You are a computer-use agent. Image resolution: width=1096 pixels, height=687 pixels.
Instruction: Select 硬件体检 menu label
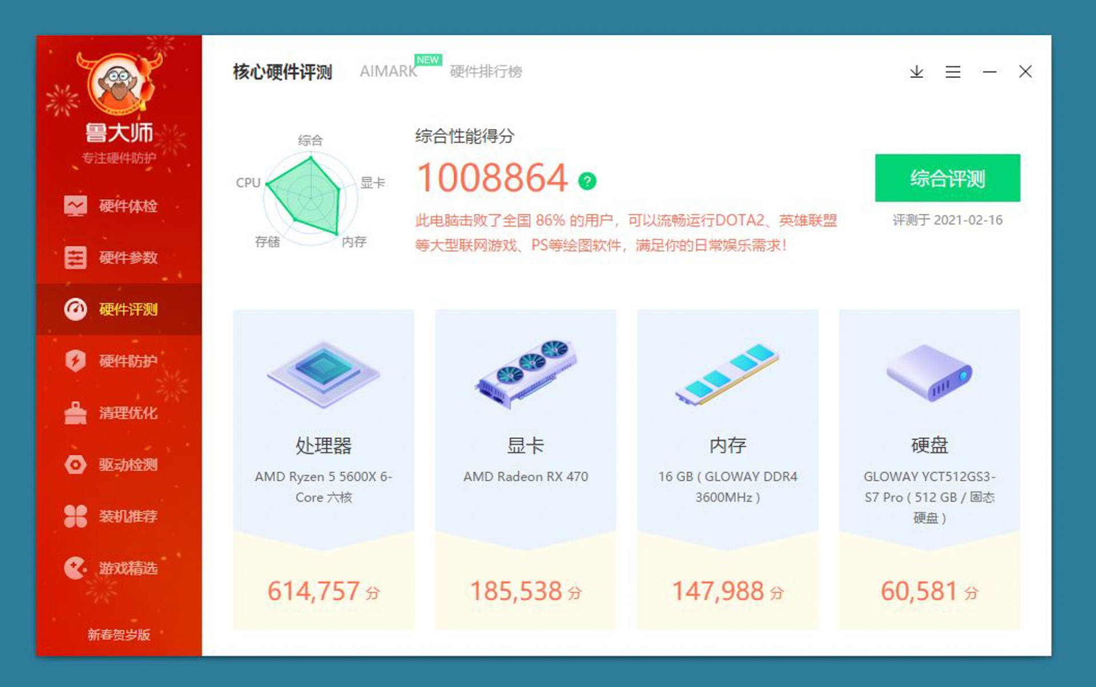click(x=128, y=206)
